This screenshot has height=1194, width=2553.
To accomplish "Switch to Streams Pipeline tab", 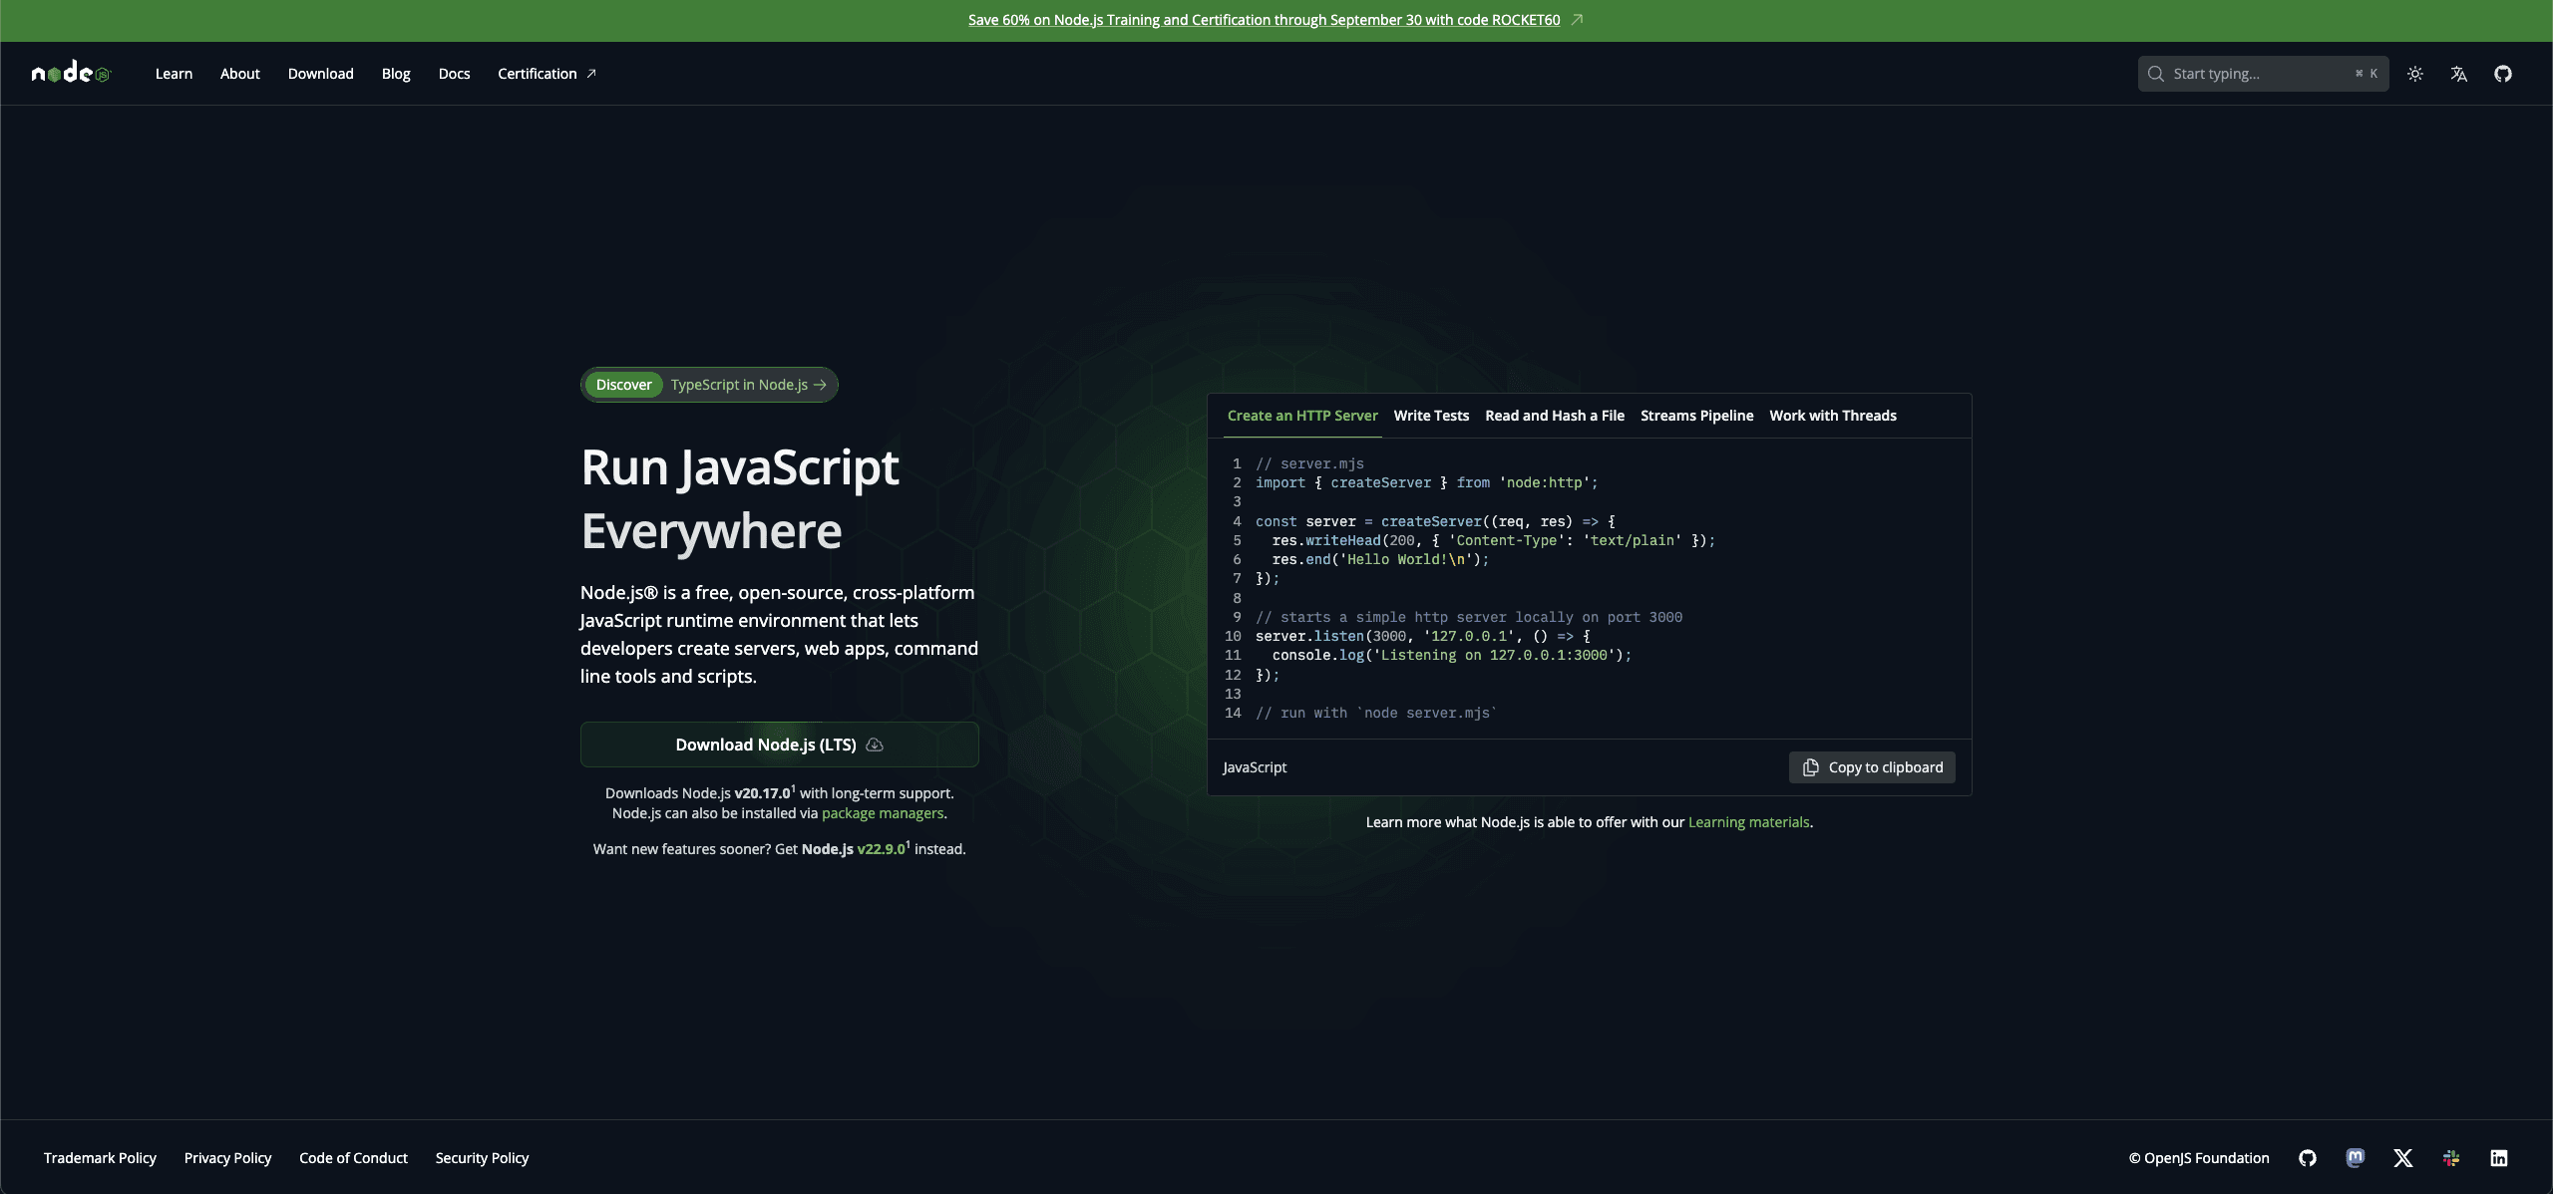I will coord(1696,416).
